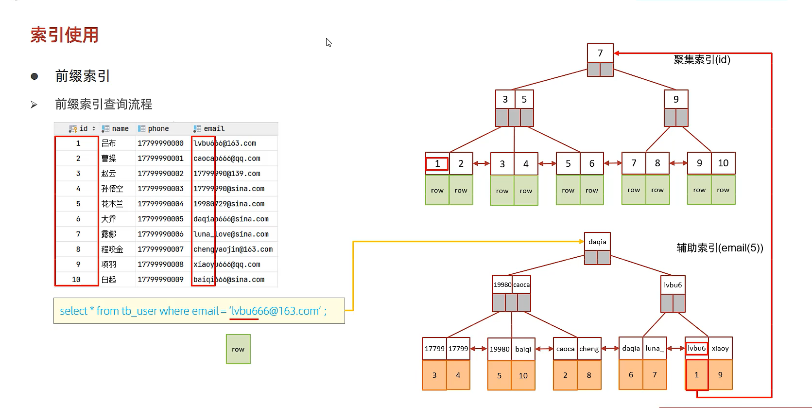The height and width of the screenshot is (408, 812).
Task: Click the row box under clustered leaf 1
Action: point(437,190)
